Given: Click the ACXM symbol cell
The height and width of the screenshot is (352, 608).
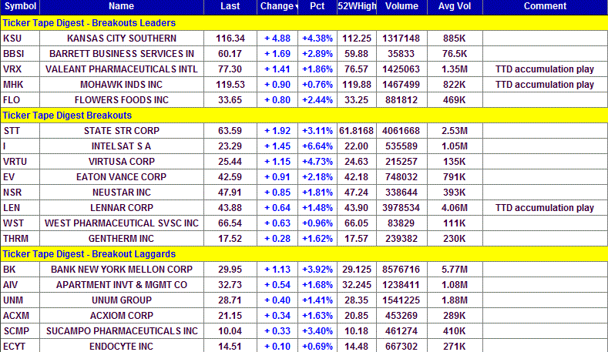Looking at the screenshot, I should coord(20,316).
